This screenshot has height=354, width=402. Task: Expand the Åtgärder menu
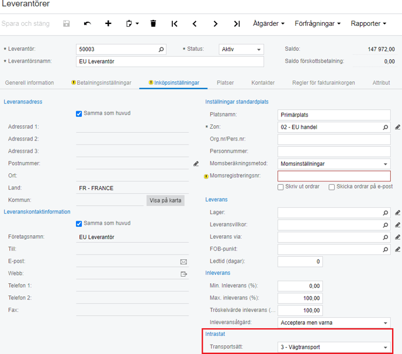coord(269,23)
